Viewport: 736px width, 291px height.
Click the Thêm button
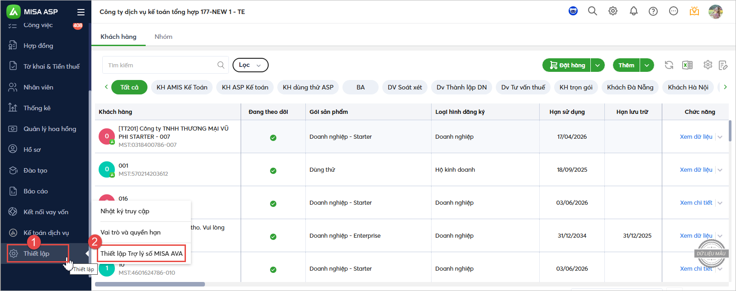[627, 65]
